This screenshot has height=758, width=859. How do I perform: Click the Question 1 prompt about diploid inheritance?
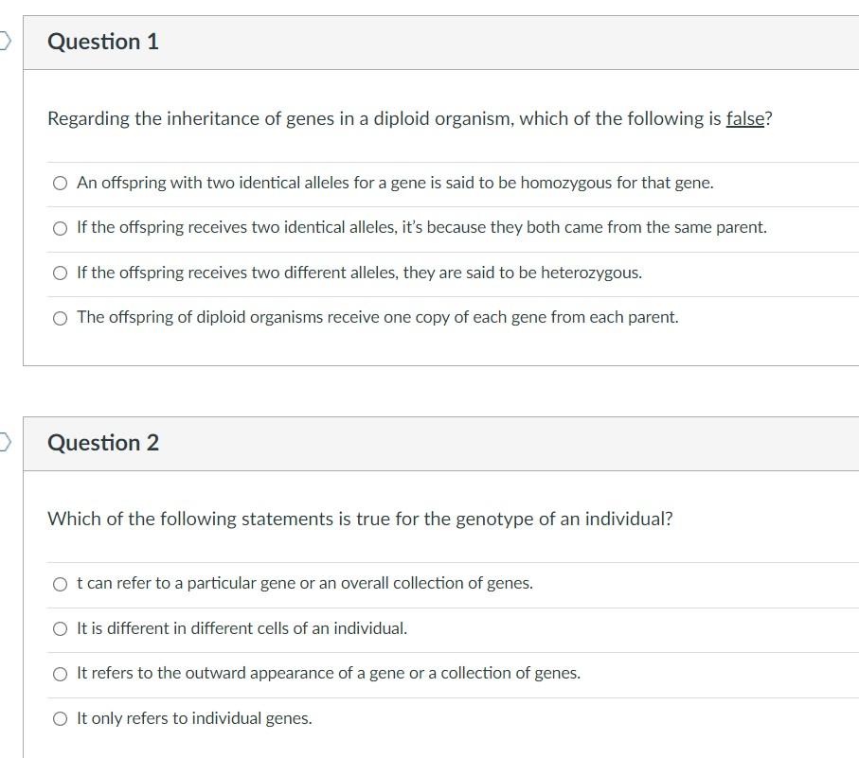410,118
